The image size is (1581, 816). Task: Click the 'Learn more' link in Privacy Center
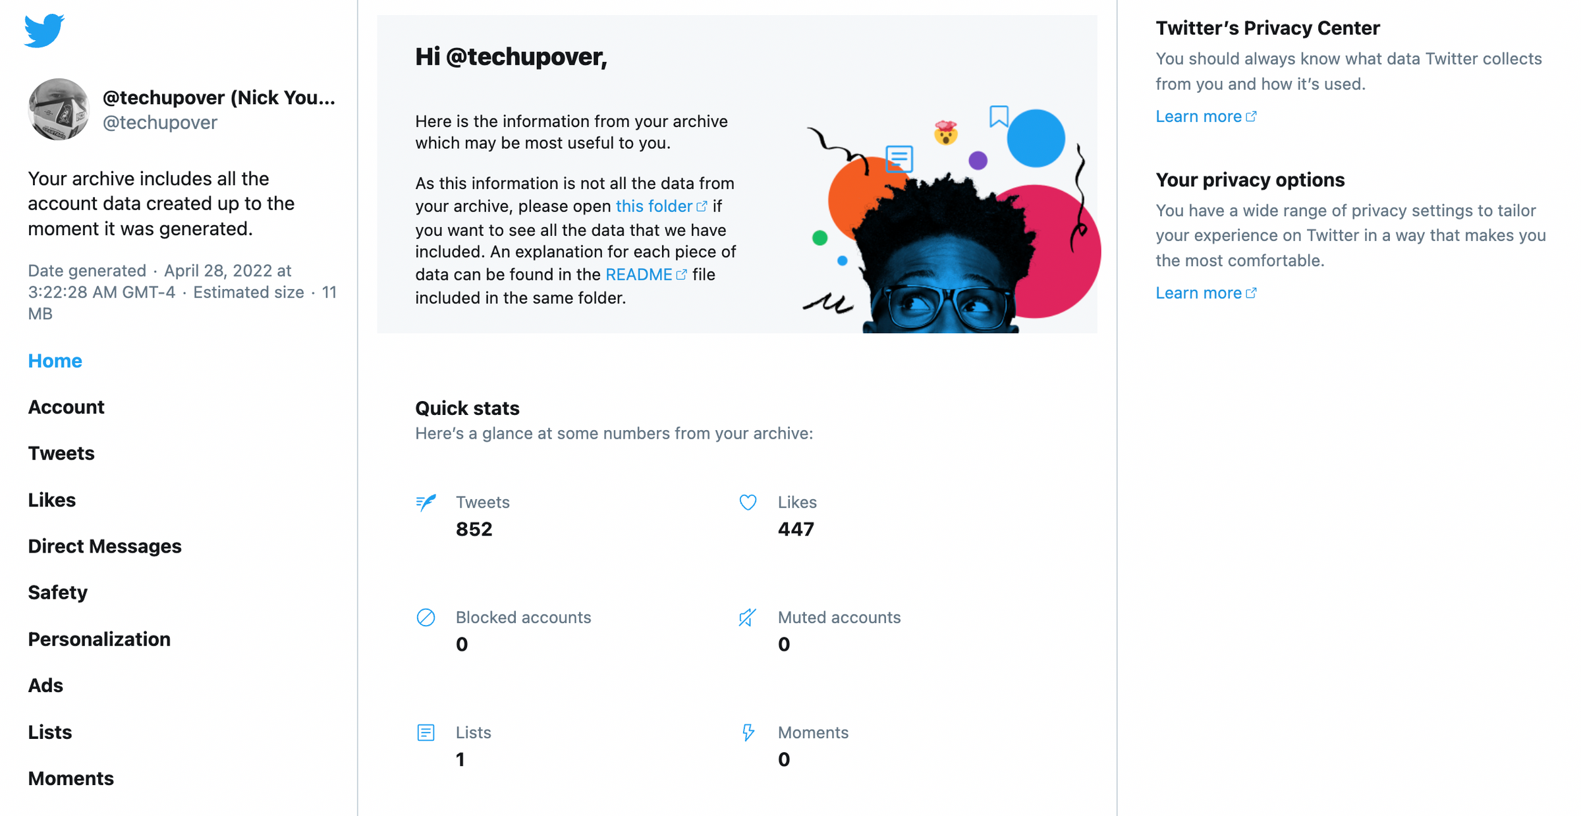click(x=1202, y=117)
